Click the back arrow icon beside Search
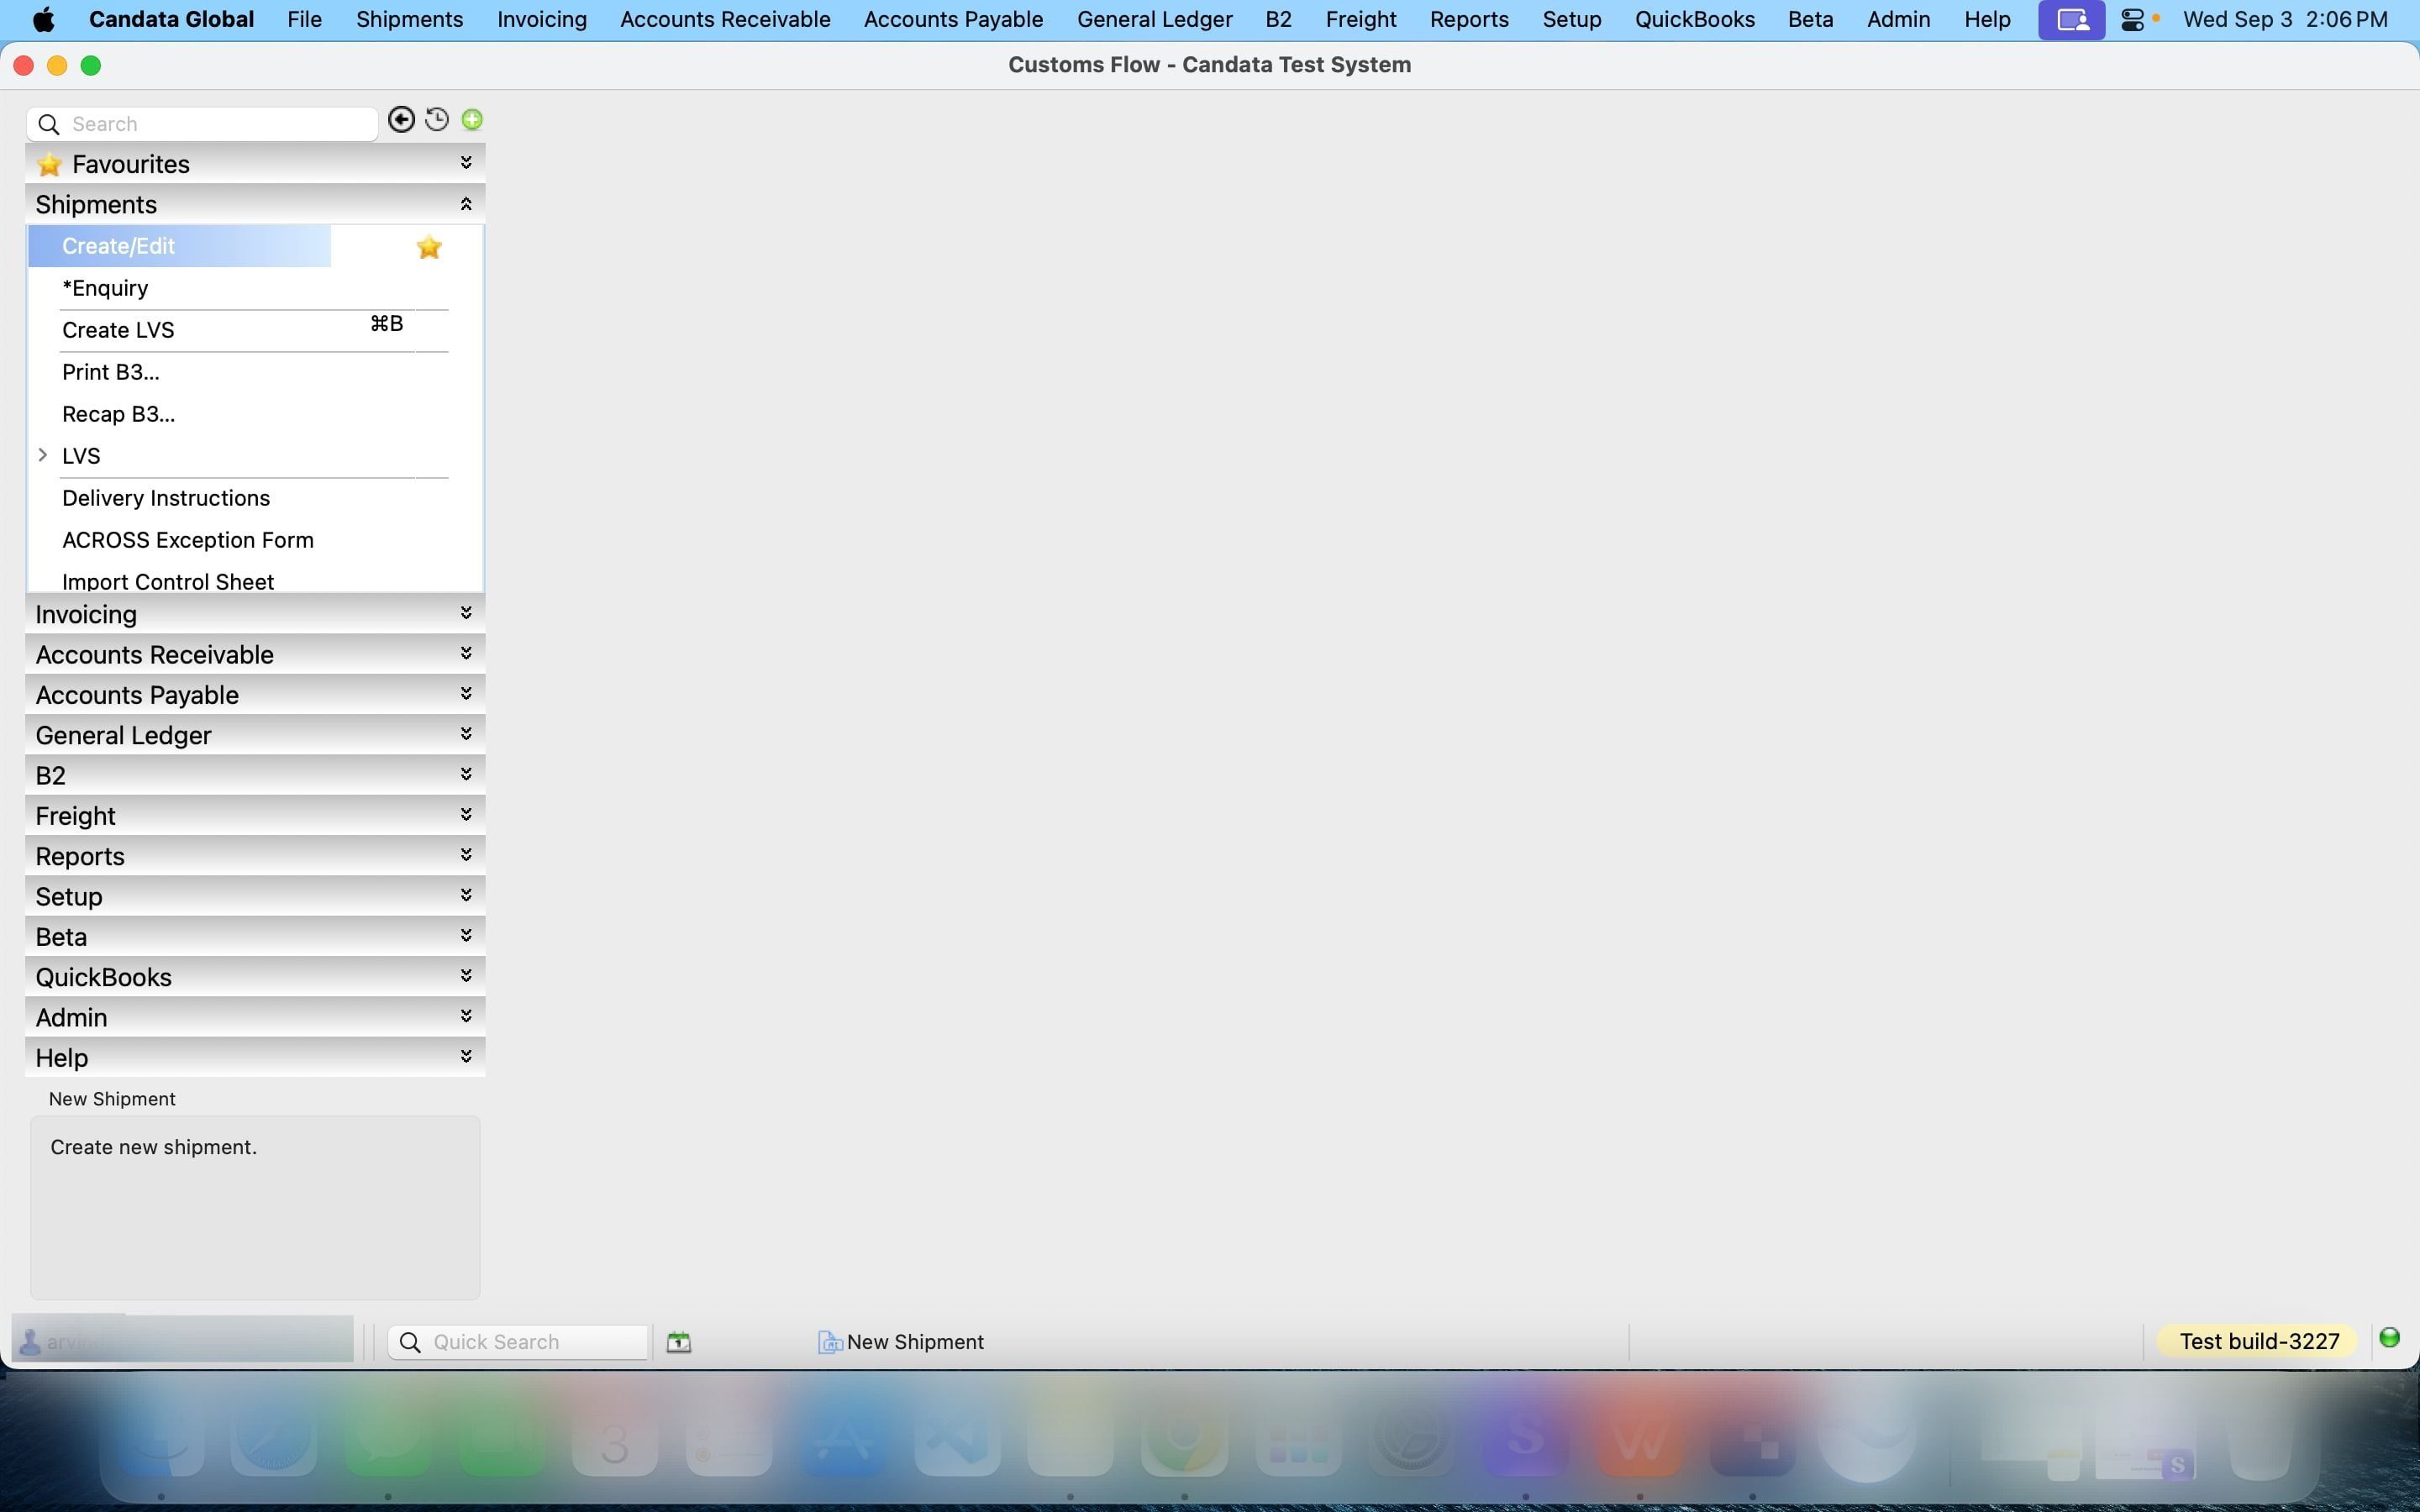This screenshot has height=1512, width=2420. click(x=401, y=120)
